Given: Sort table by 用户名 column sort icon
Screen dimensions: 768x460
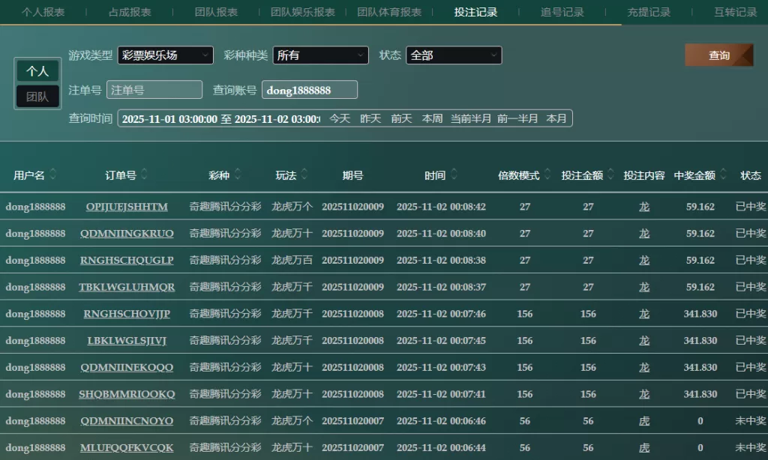Looking at the screenshot, I should (53, 175).
